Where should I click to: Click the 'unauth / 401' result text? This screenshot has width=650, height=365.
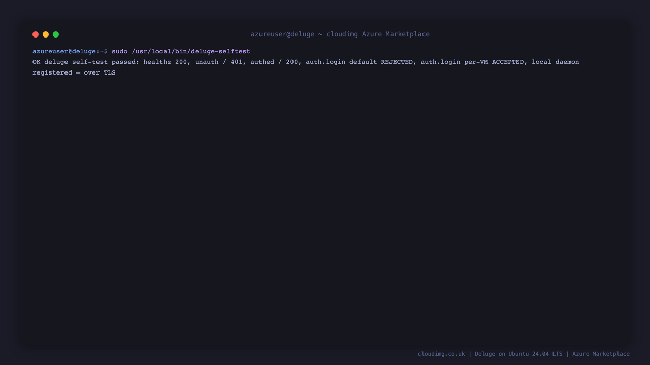(218, 62)
